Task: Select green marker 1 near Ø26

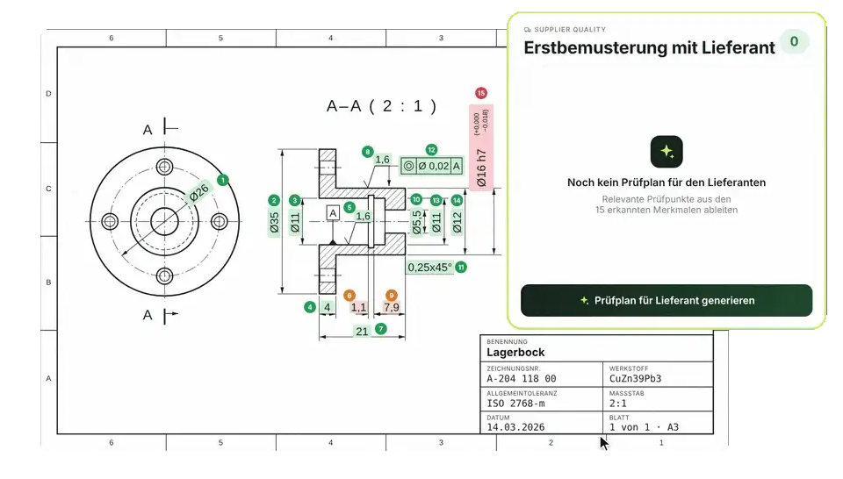Action: 223,180
